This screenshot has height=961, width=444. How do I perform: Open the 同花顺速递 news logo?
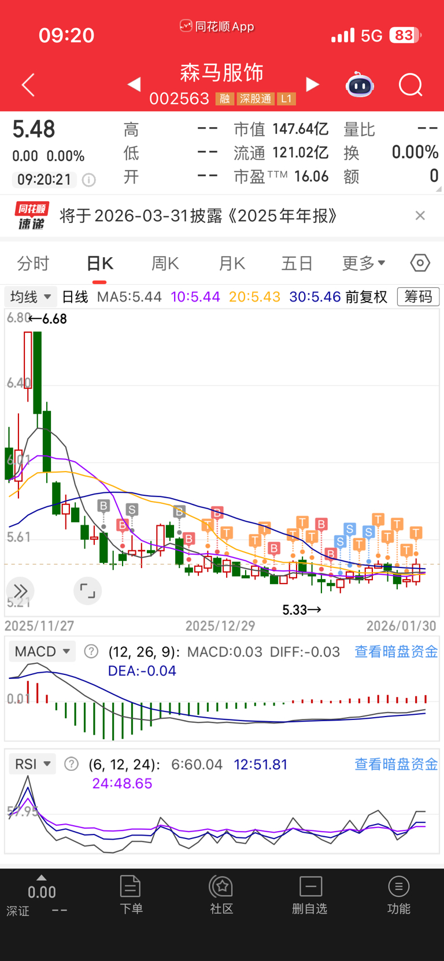click(31, 216)
